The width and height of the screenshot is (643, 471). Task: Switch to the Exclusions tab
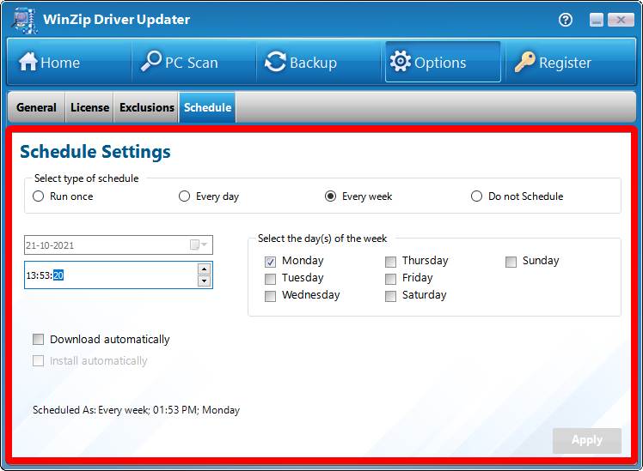tap(146, 107)
